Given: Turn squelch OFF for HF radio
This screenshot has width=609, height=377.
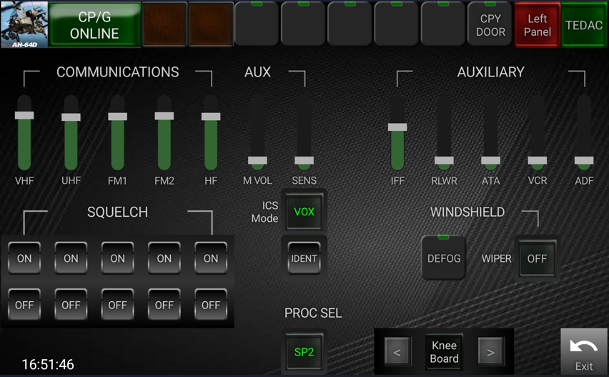Looking at the screenshot, I should tap(211, 305).
